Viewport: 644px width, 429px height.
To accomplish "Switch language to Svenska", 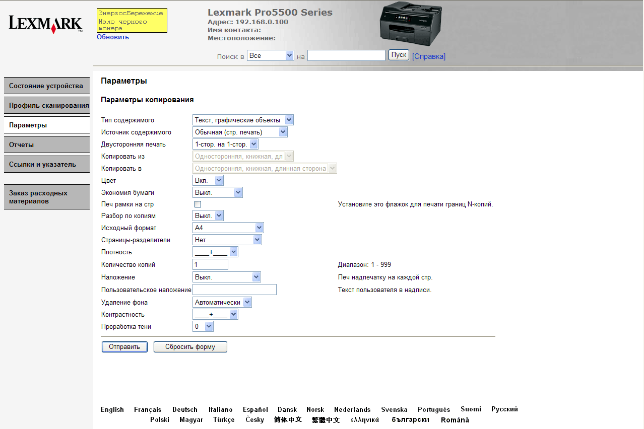I will 394,409.
